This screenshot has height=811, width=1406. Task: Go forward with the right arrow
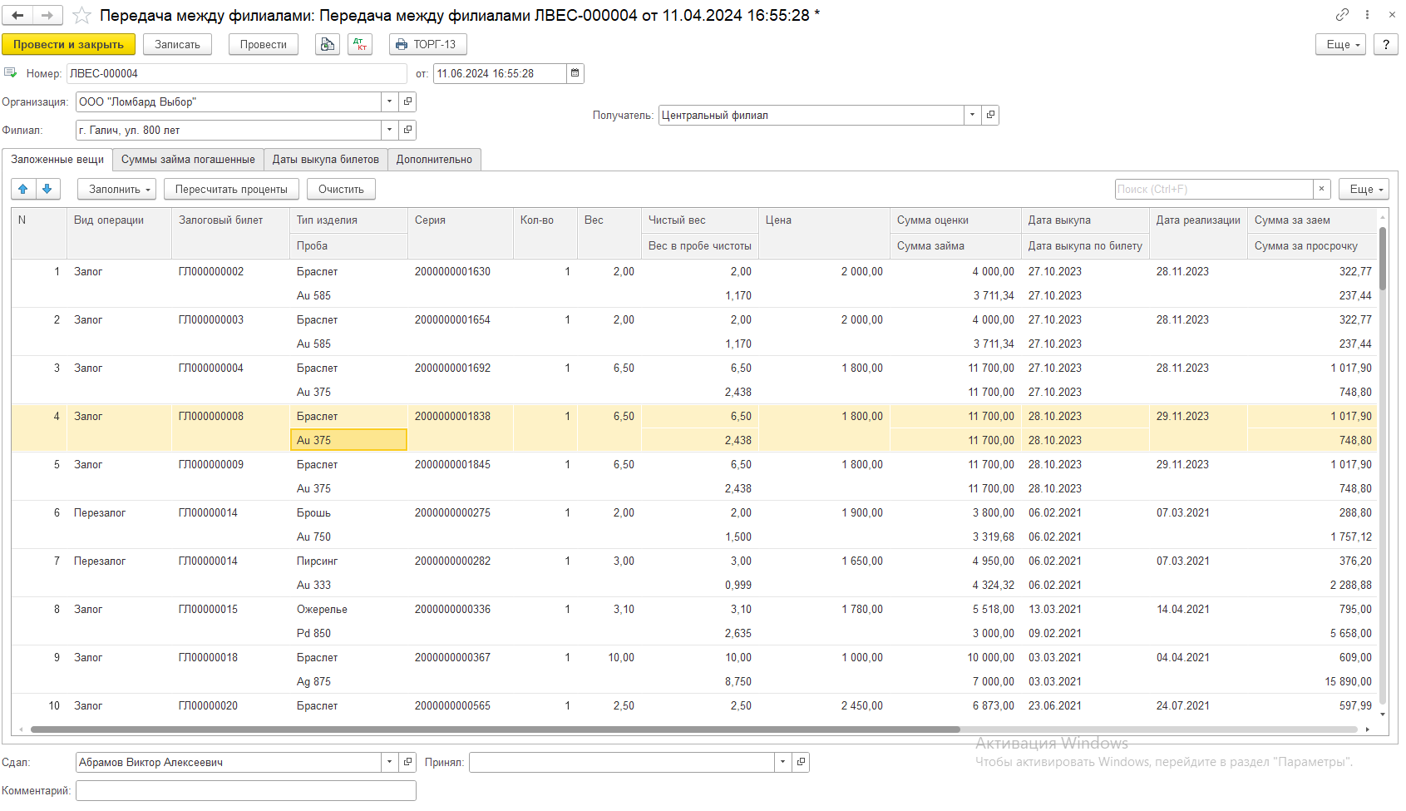[47, 15]
